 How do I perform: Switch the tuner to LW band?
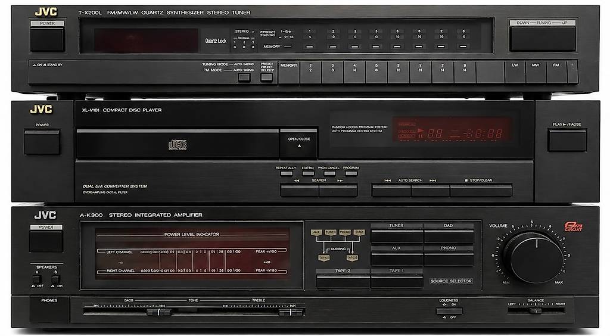coord(515,72)
